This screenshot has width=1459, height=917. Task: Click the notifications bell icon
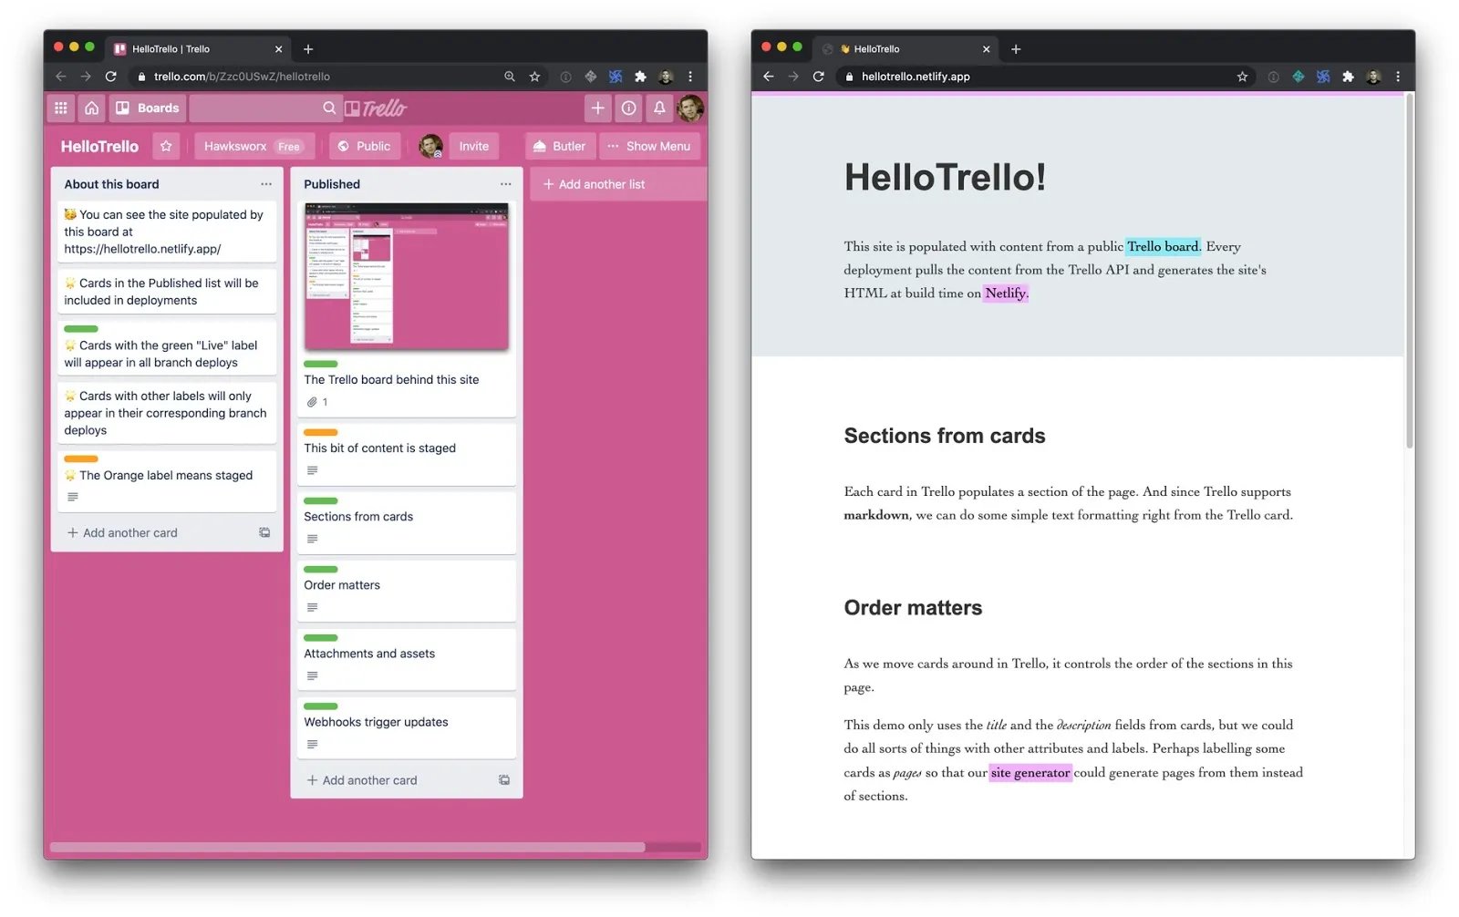pos(659,108)
